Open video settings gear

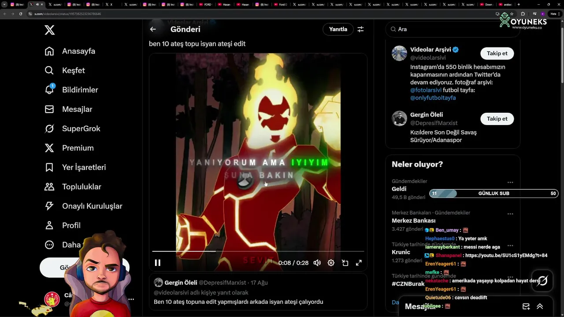pyautogui.click(x=331, y=263)
